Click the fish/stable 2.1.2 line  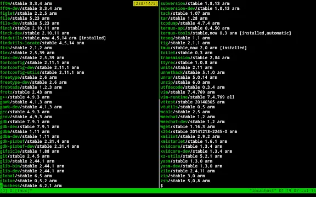pos(26,48)
